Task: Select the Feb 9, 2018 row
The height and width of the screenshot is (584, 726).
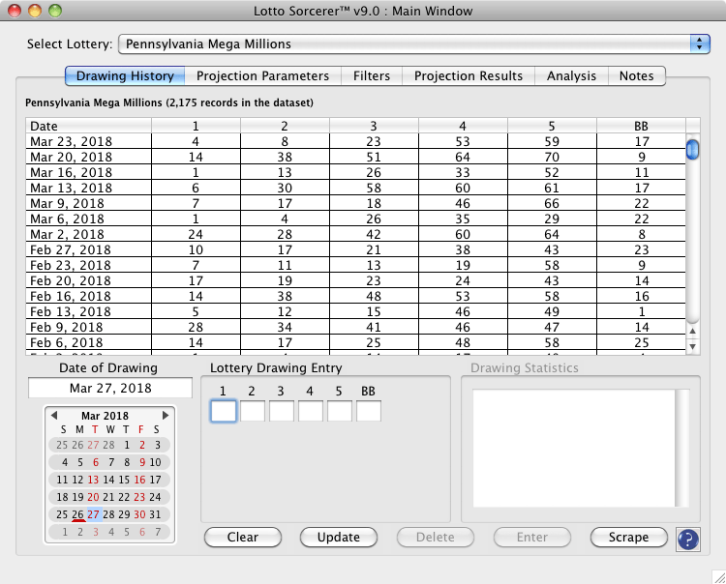Action: click(355, 328)
